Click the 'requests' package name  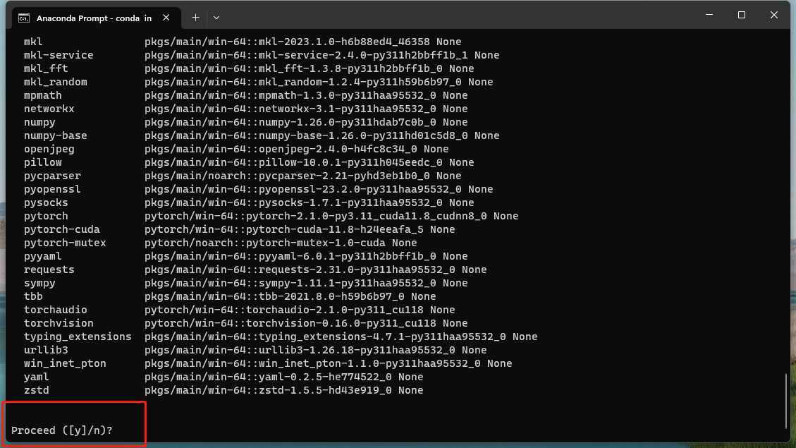(x=49, y=270)
